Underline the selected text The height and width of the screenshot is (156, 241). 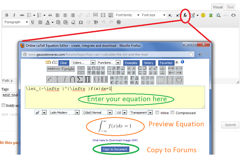pos(32,22)
